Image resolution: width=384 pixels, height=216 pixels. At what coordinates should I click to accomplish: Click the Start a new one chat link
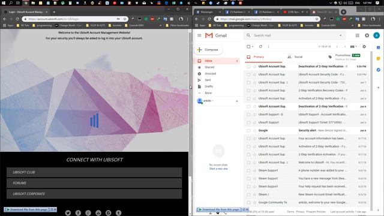[218, 169]
